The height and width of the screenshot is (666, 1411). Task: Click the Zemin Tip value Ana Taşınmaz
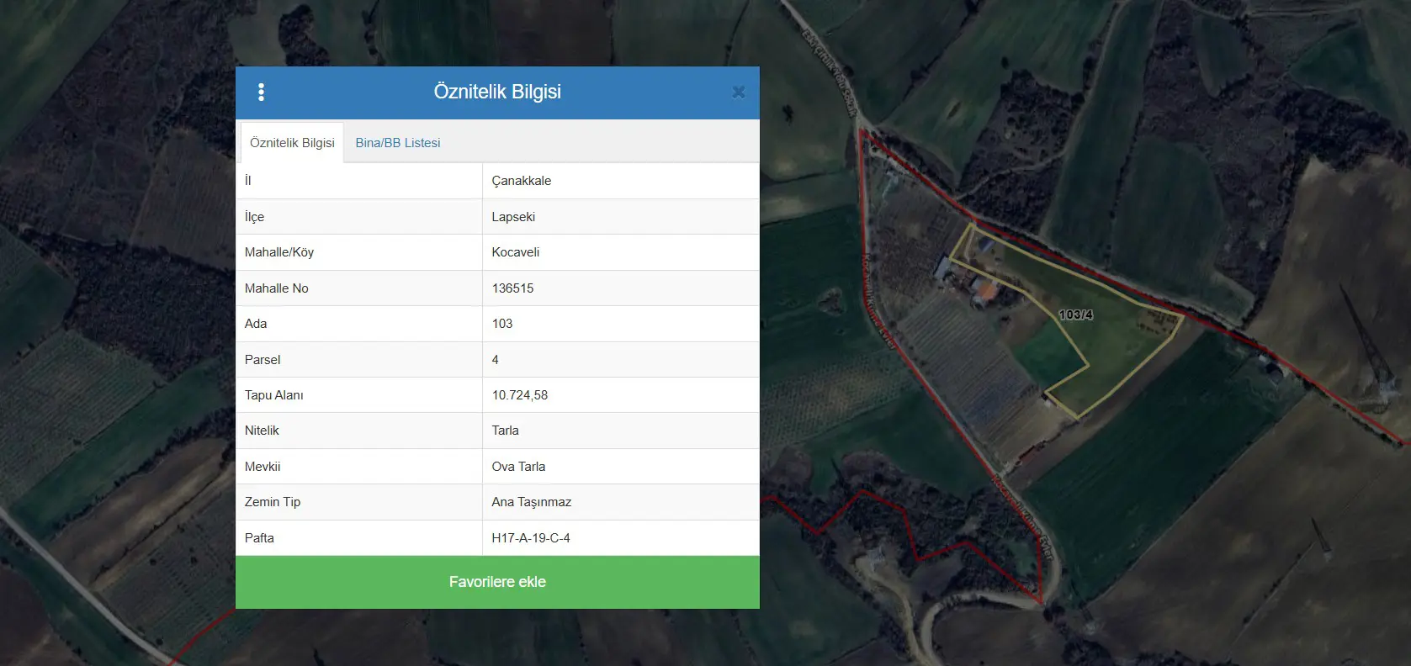point(532,502)
